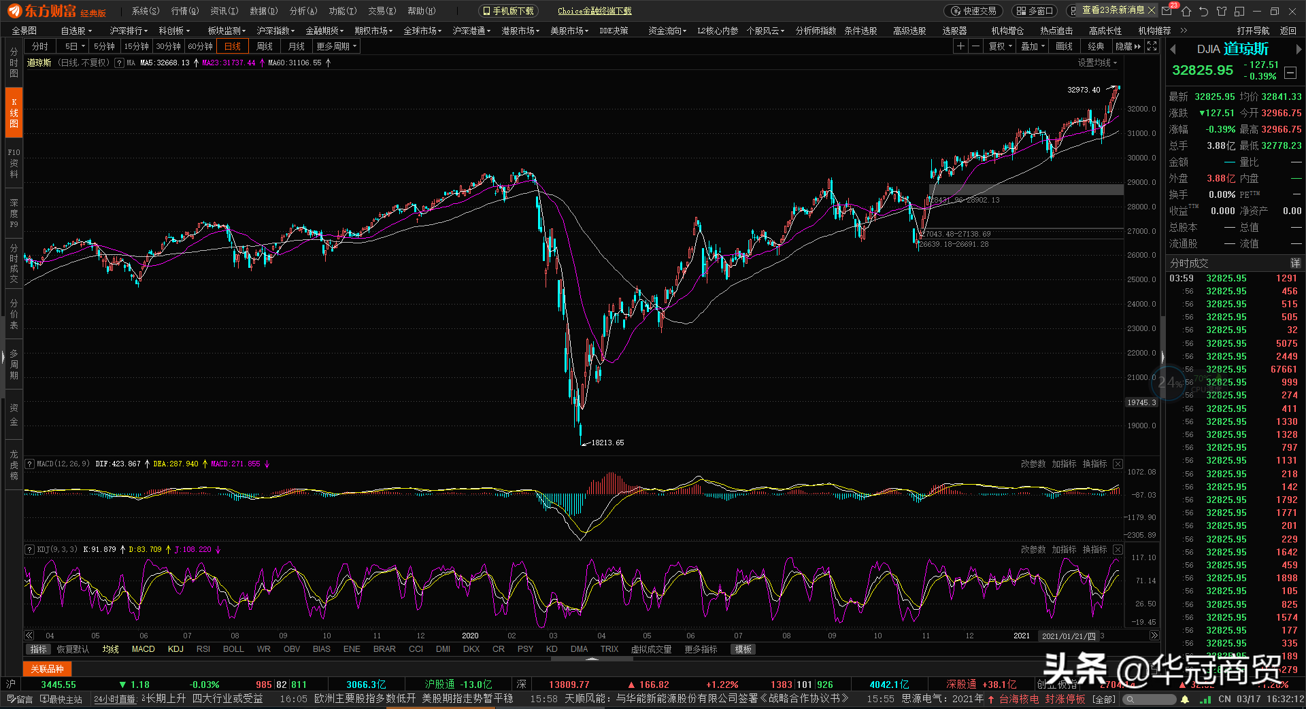Open 设置均线 MA settings dropdown
This screenshot has height=709, width=1306.
point(1096,63)
